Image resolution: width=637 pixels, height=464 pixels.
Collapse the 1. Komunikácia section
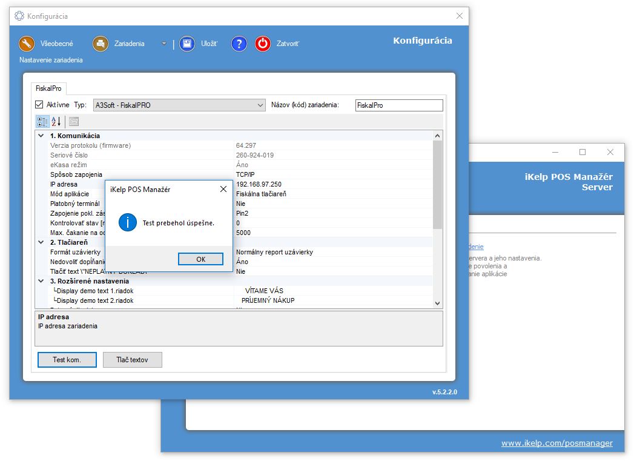[x=41, y=136]
